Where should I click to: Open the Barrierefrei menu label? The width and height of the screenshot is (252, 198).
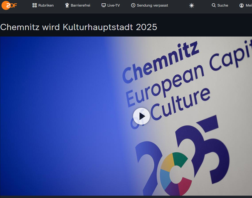point(81,5)
